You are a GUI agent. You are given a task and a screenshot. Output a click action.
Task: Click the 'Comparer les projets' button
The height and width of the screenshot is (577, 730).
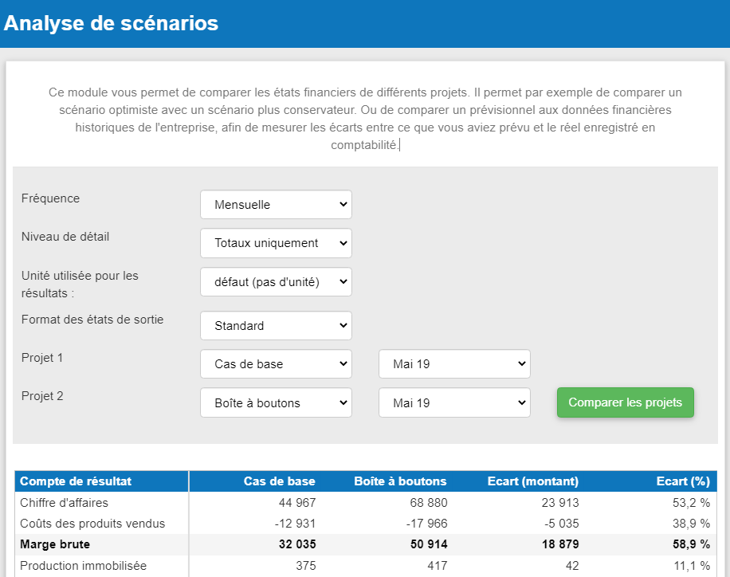626,402
